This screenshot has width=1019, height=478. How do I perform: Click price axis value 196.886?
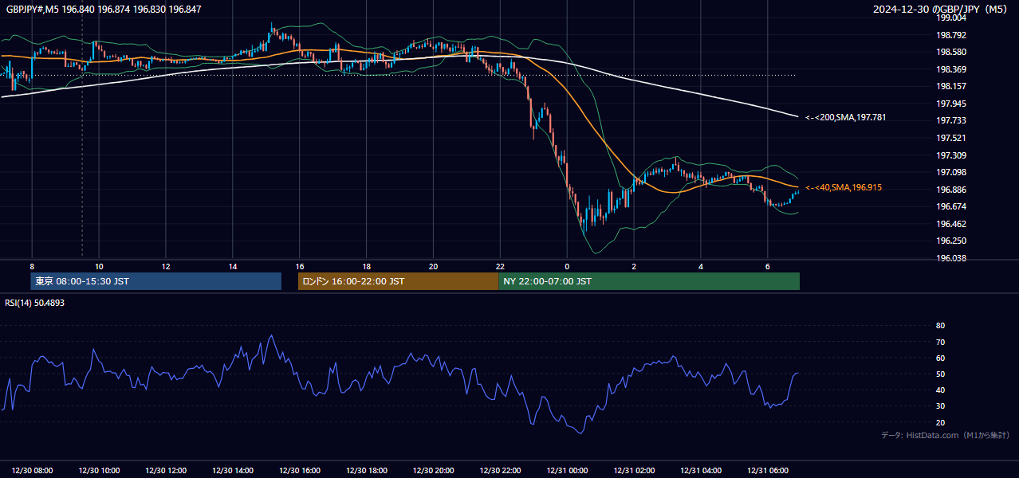(x=950, y=190)
